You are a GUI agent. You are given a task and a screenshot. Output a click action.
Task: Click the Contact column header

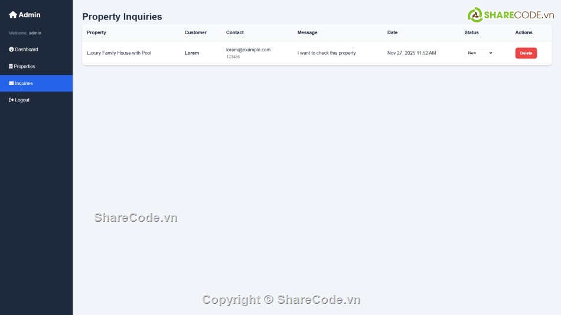pyautogui.click(x=234, y=32)
